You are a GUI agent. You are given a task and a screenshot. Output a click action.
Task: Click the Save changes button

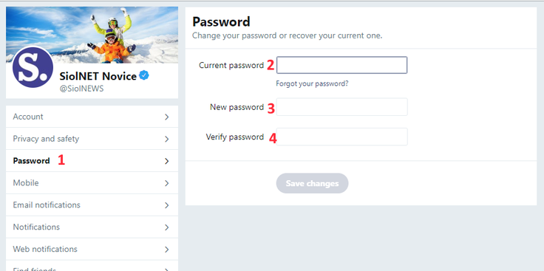(x=312, y=183)
